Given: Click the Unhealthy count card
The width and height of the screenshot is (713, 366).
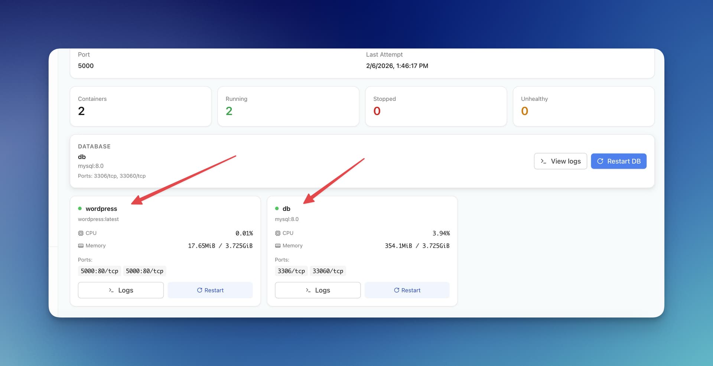Looking at the screenshot, I should tap(583, 106).
